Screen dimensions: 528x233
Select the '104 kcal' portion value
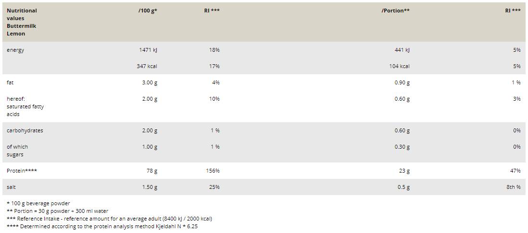(x=399, y=66)
